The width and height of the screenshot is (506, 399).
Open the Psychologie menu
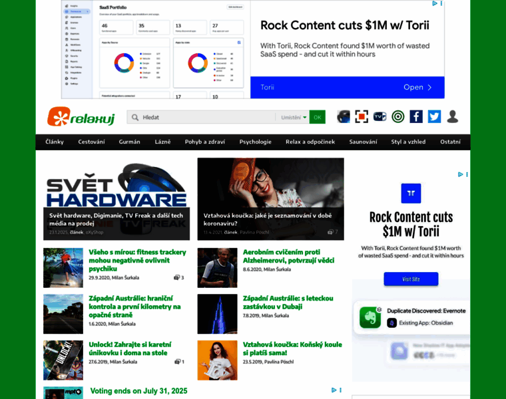tap(255, 142)
